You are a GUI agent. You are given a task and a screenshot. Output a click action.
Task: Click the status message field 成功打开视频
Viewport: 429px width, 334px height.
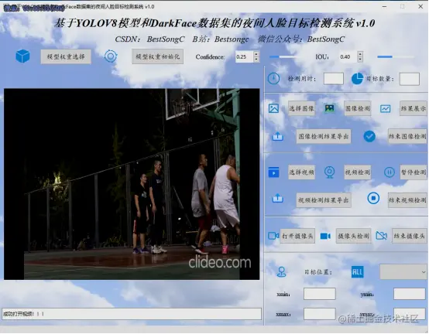[132, 314]
